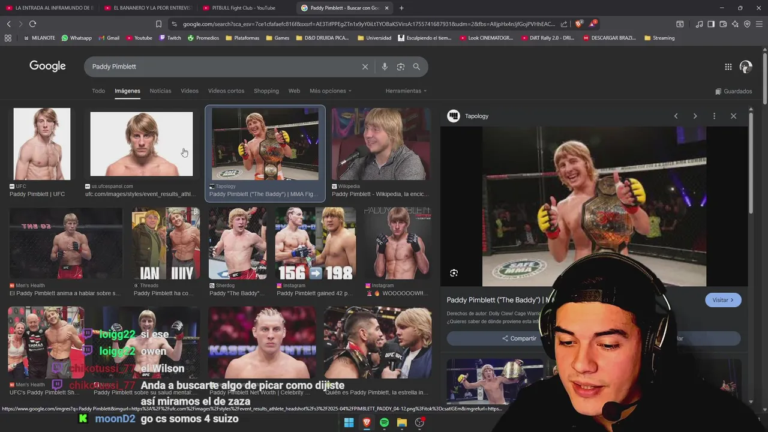Screen dimensions: 768x432
Task: Show previous image in the preview panel
Action: pos(676,116)
